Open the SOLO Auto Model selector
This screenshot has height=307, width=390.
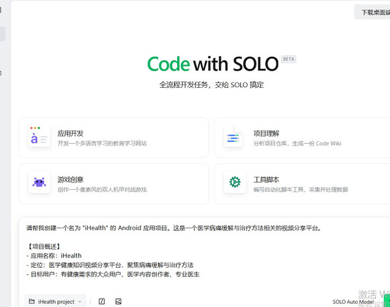click(353, 302)
